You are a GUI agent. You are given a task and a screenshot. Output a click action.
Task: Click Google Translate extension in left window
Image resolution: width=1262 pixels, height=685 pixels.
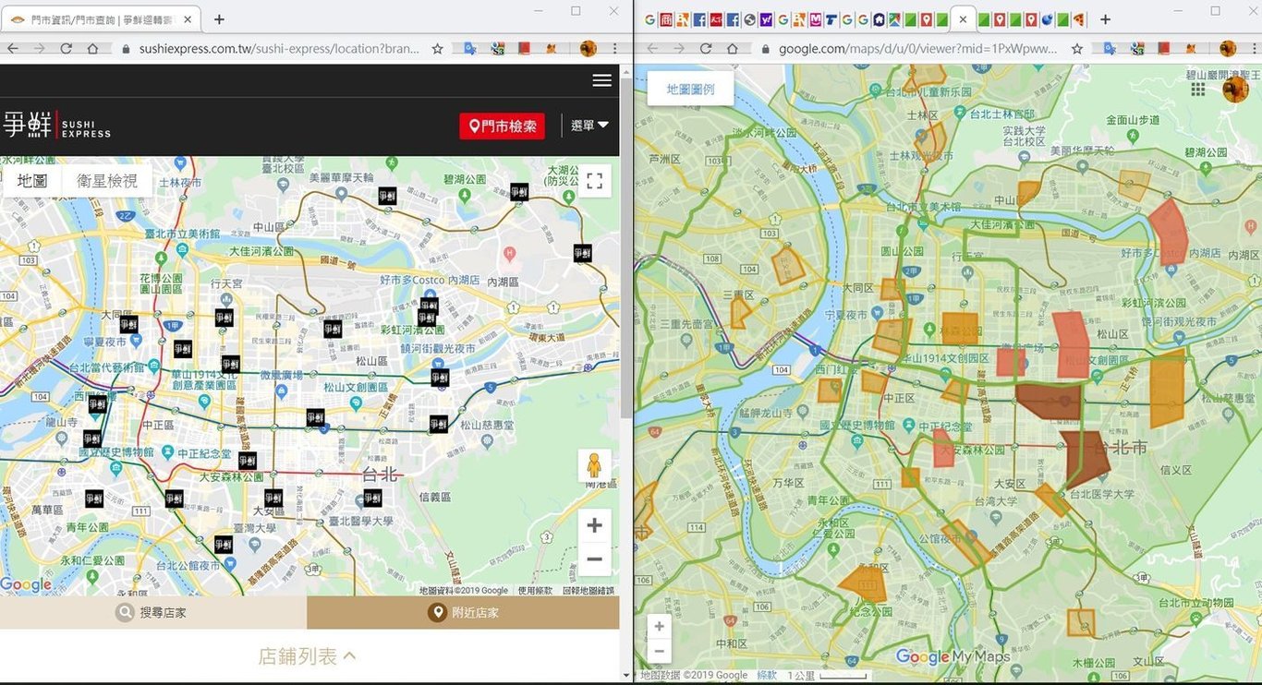pyautogui.click(x=471, y=48)
